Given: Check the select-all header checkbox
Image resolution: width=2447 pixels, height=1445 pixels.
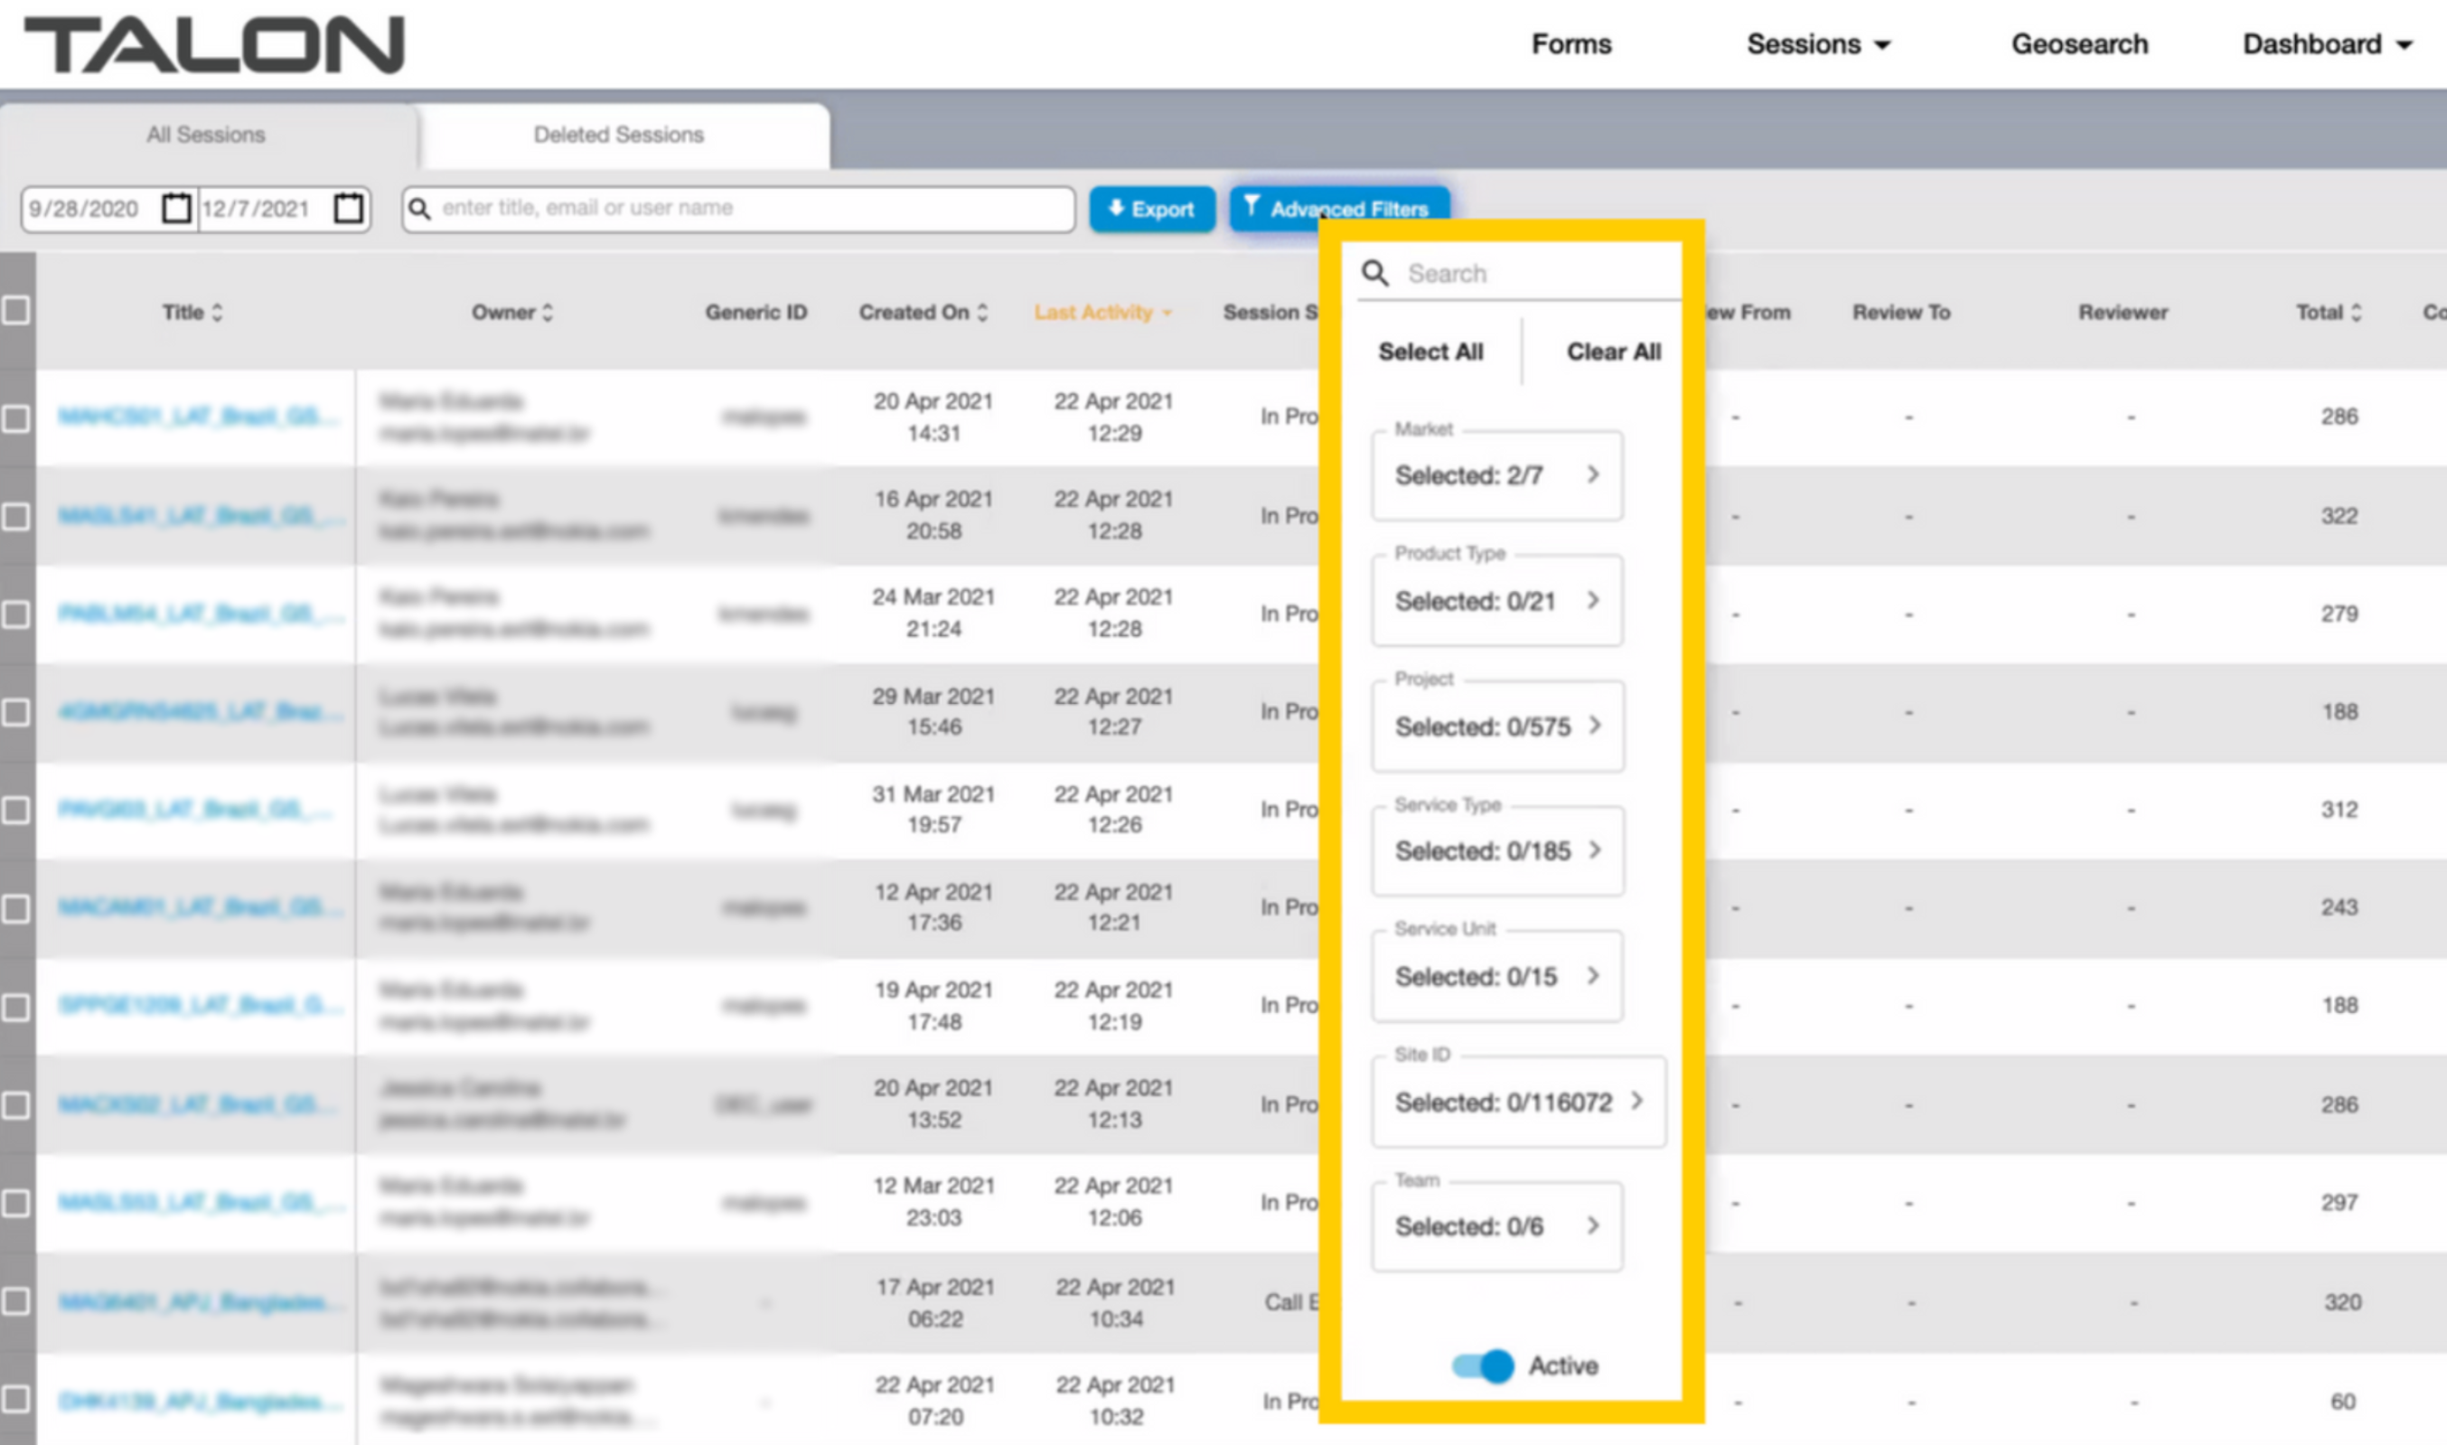Looking at the screenshot, I should coord(15,311).
